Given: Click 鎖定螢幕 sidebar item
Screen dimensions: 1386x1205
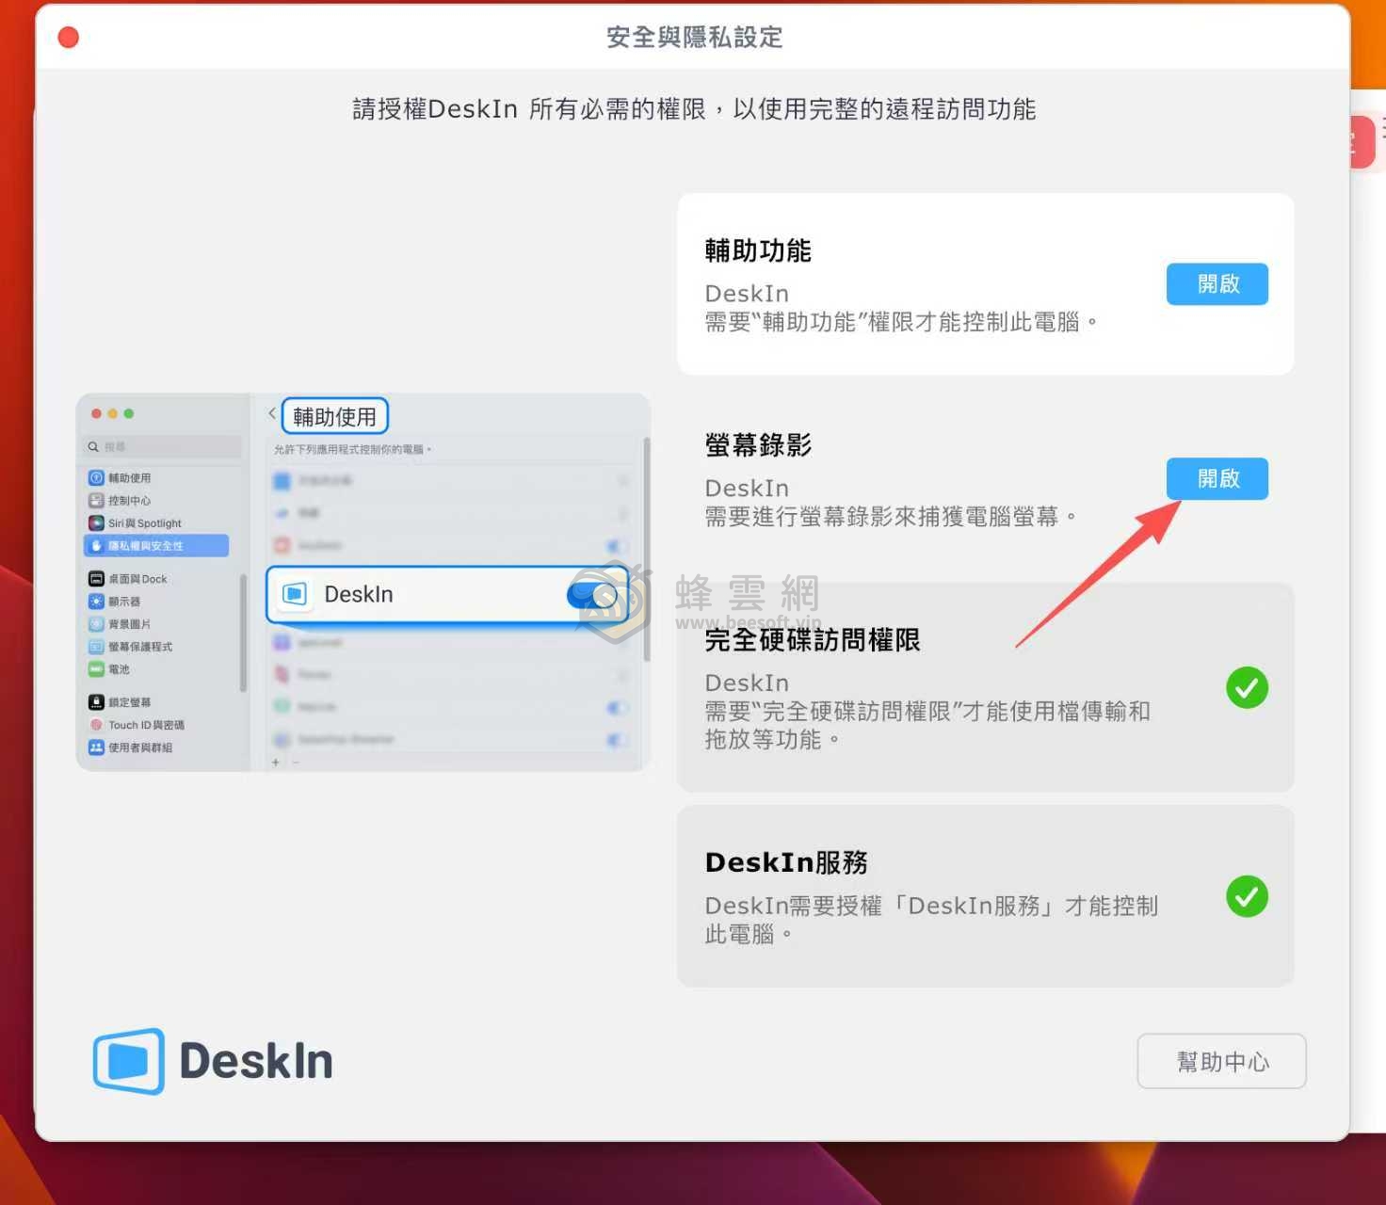Looking at the screenshot, I should pyautogui.click(x=120, y=702).
